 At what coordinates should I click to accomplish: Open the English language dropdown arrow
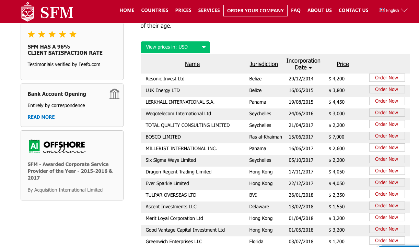click(404, 10)
